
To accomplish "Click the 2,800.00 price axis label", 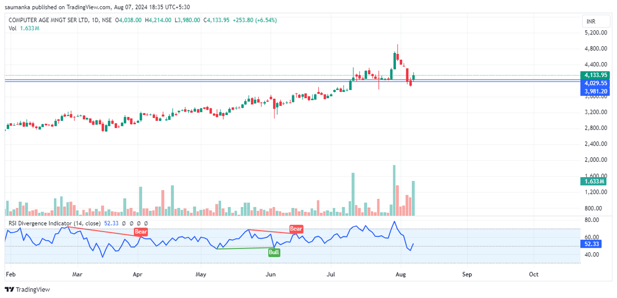I will coord(596,128).
